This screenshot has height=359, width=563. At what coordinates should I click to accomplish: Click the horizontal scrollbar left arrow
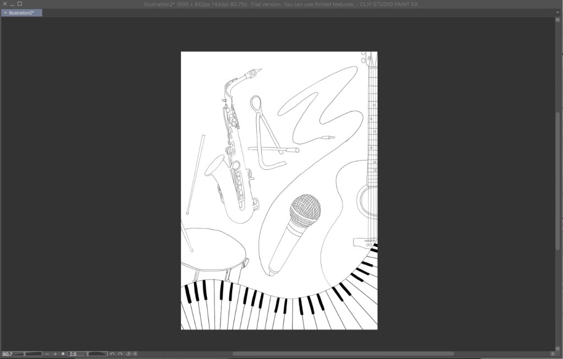pyautogui.click(x=135, y=354)
